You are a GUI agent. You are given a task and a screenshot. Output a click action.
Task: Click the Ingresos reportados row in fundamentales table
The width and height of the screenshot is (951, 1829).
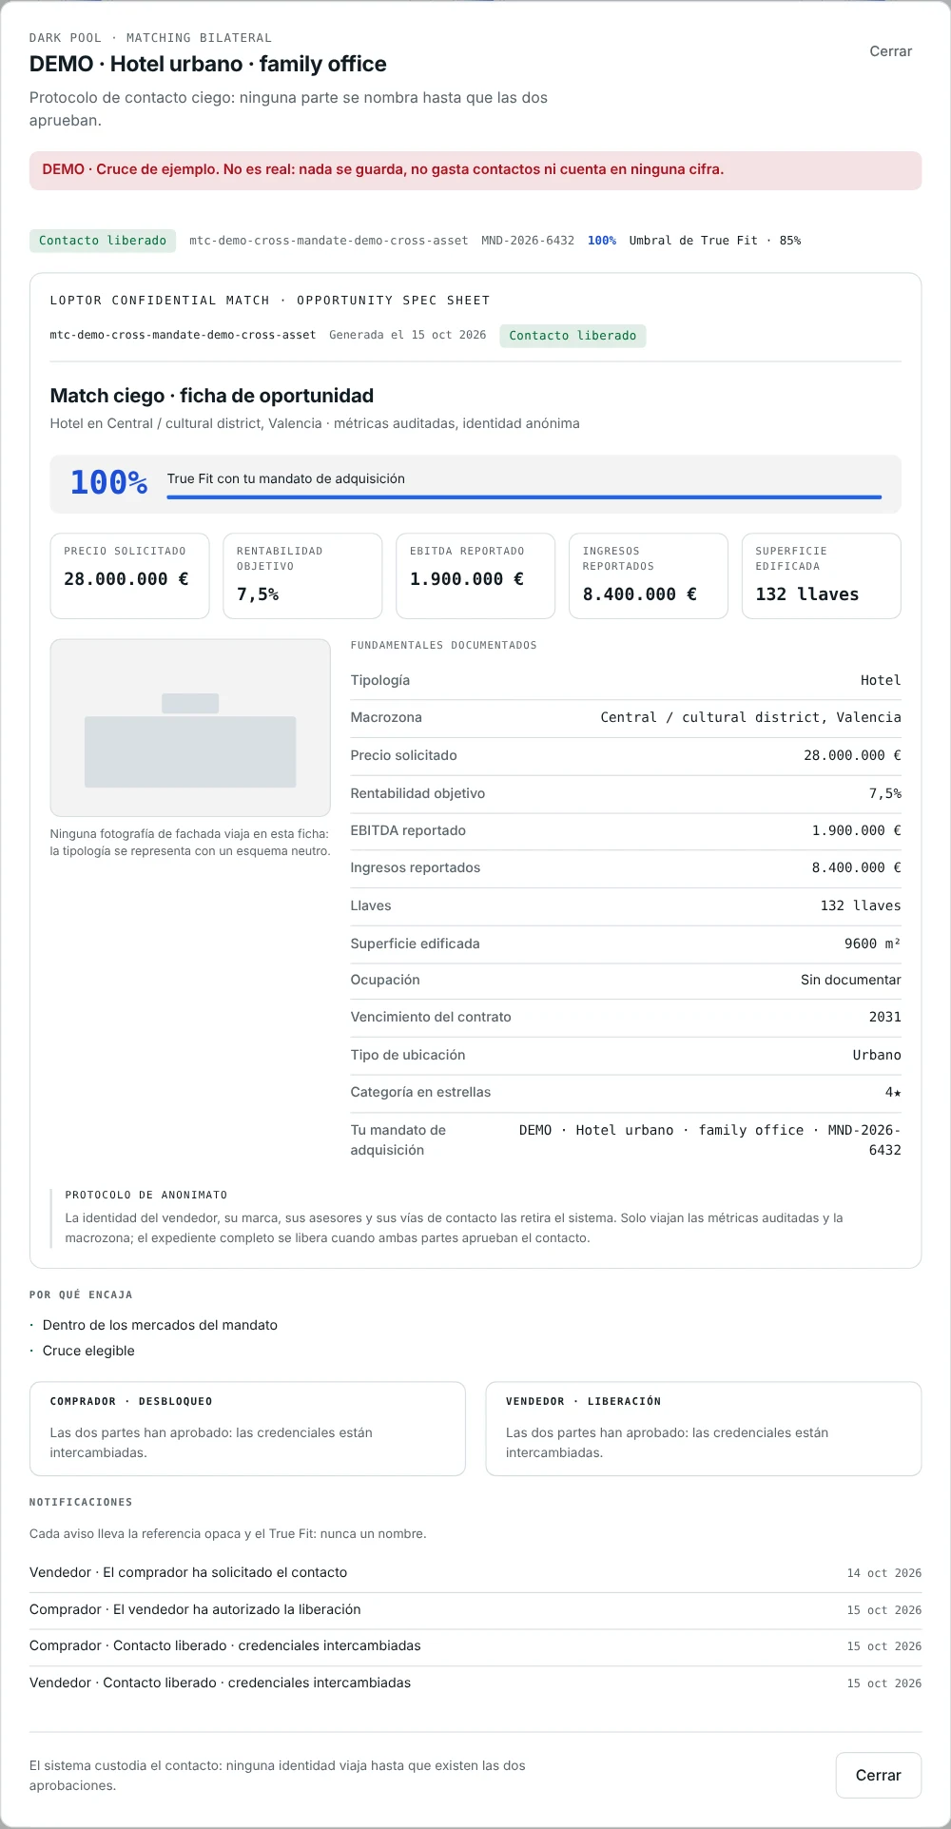click(x=626, y=867)
